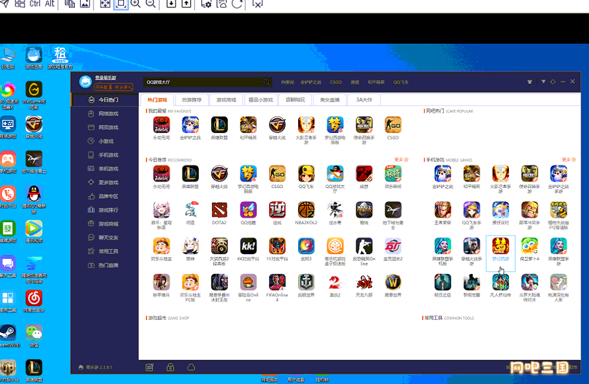This screenshot has width=589, height=384.
Task: Go to 游戏排行 in the sidebar
Action: [x=105, y=210]
